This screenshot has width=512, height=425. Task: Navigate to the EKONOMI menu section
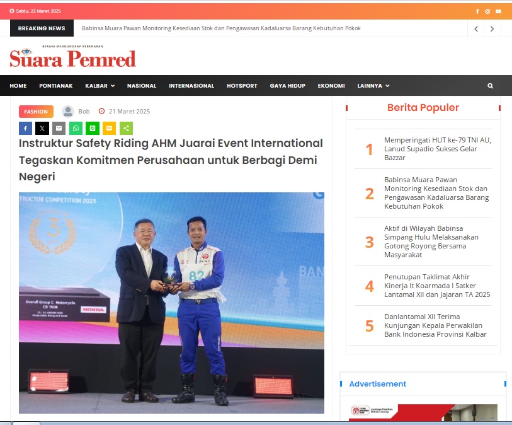[331, 86]
